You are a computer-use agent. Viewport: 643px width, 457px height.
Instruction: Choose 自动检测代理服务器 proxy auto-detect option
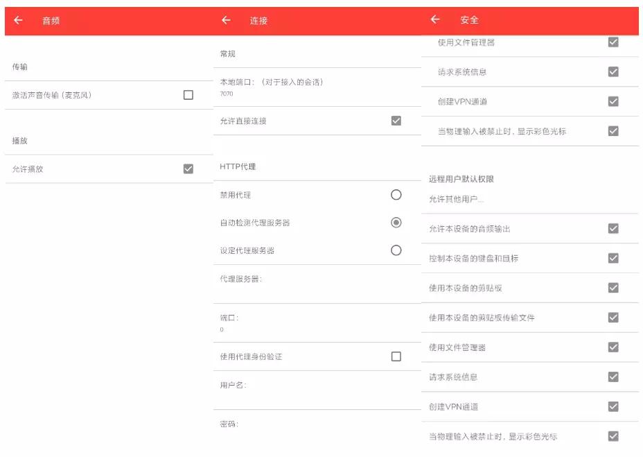coord(396,223)
